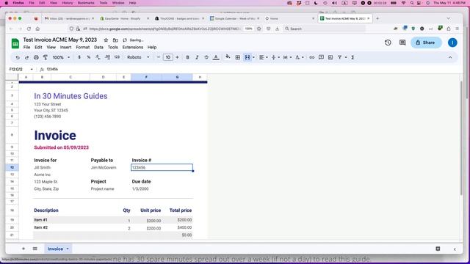Open the Format menu in Sheets
Screen dimensions: 470x264
[83, 47]
